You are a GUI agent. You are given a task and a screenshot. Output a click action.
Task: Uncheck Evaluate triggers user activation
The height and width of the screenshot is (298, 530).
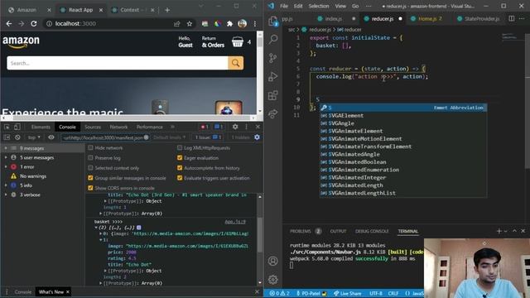tap(180, 178)
